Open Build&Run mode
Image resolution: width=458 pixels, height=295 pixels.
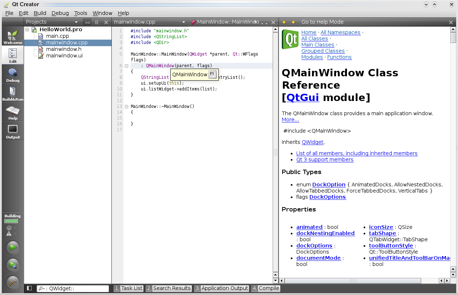coord(13,94)
